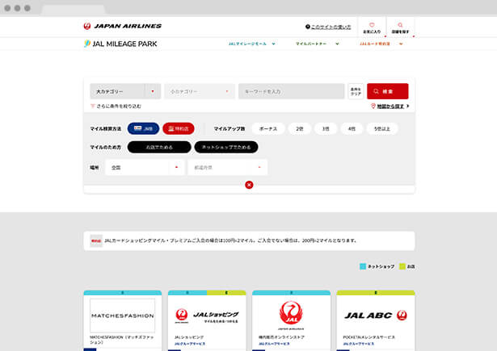Open the orange JALカード特約店 menu

pos(381,44)
